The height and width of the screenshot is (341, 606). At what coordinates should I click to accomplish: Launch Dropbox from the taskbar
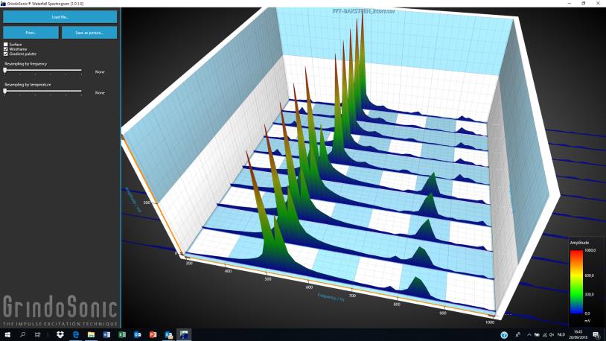click(x=60, y=335)
